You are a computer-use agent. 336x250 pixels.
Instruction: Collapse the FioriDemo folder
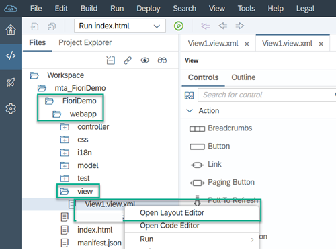click(49, 101)
